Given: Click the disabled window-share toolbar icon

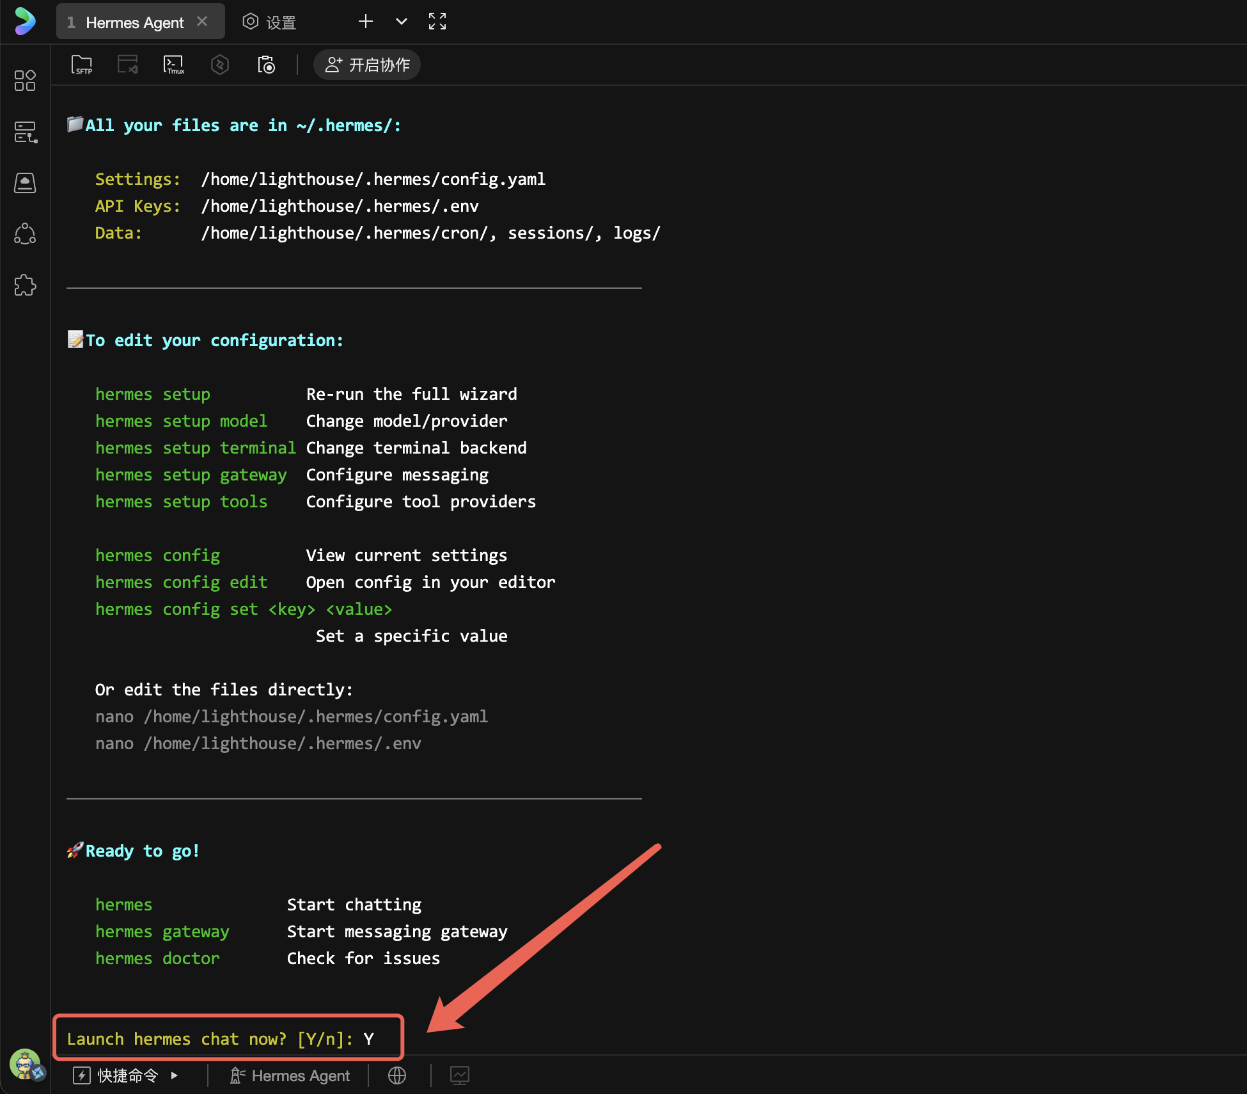Looking at the screenshot, I should pyautogui.click(x=128, y=65).
